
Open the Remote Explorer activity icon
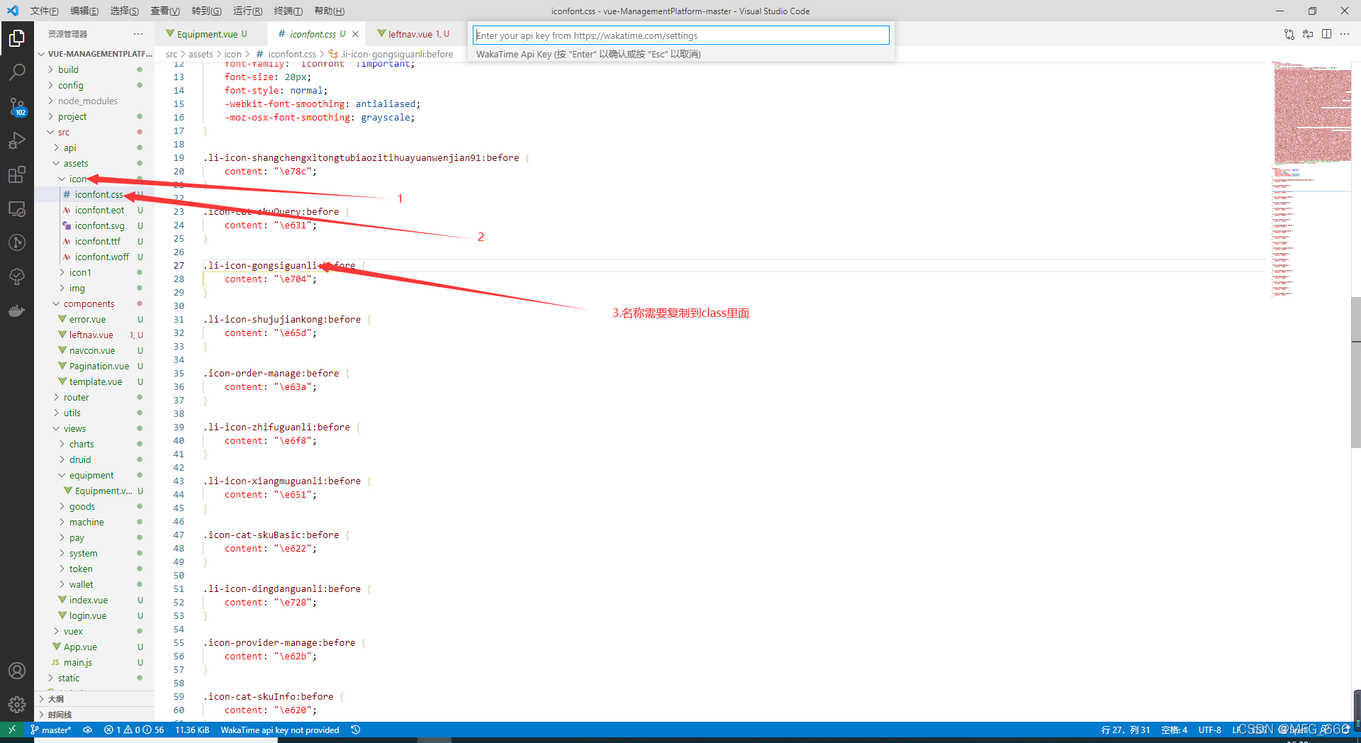click(17, 208)
